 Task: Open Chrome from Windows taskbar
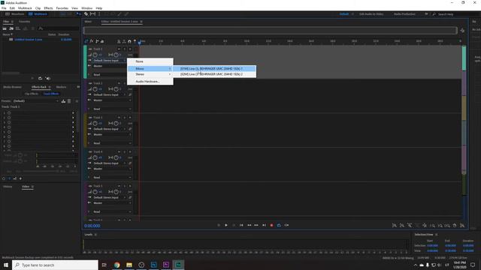[117, 265]
